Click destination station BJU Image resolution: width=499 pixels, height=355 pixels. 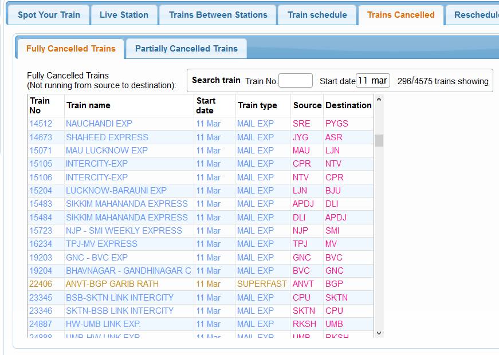point(333,191)
